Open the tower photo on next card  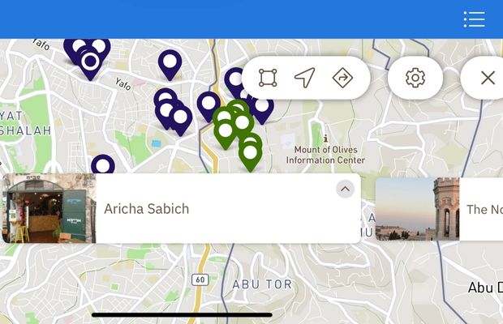417,209
